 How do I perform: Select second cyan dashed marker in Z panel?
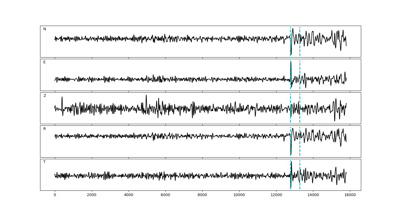coord(300,115)
